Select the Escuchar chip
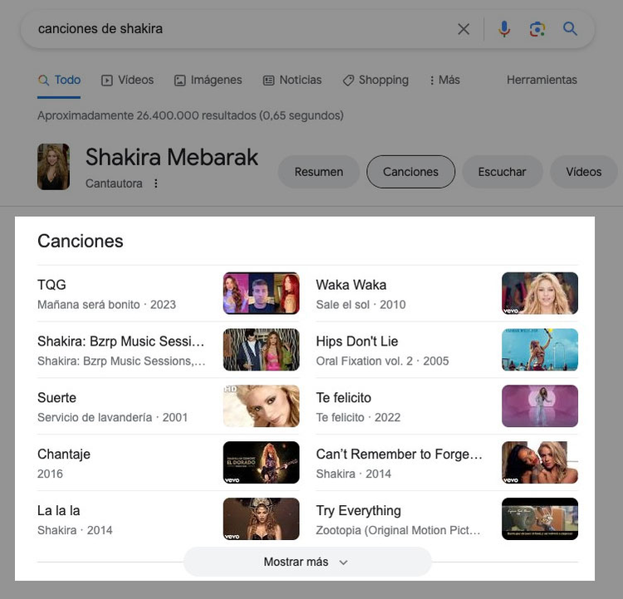 point(502,172)
